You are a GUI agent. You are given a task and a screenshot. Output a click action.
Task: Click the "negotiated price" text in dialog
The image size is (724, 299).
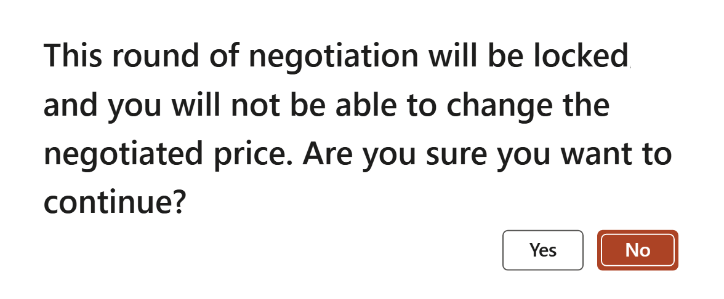pos(169,154)
